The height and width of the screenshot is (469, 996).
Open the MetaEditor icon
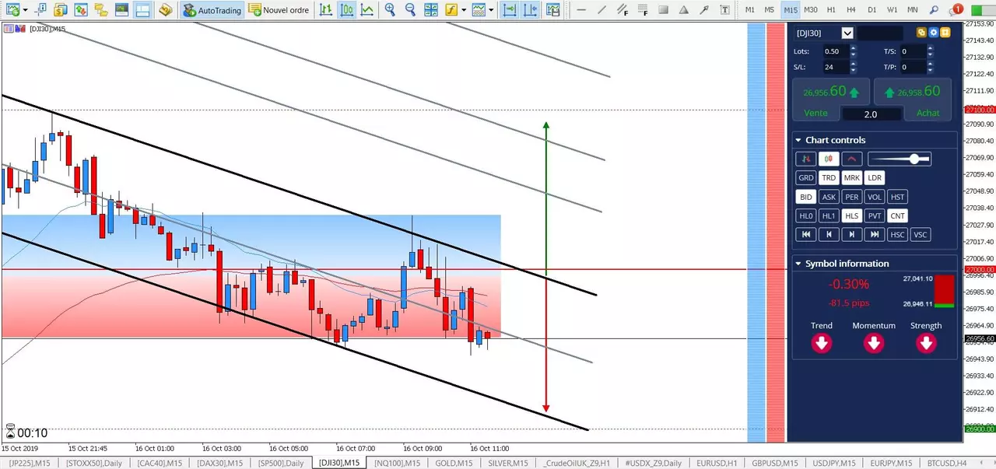[165, 10]
